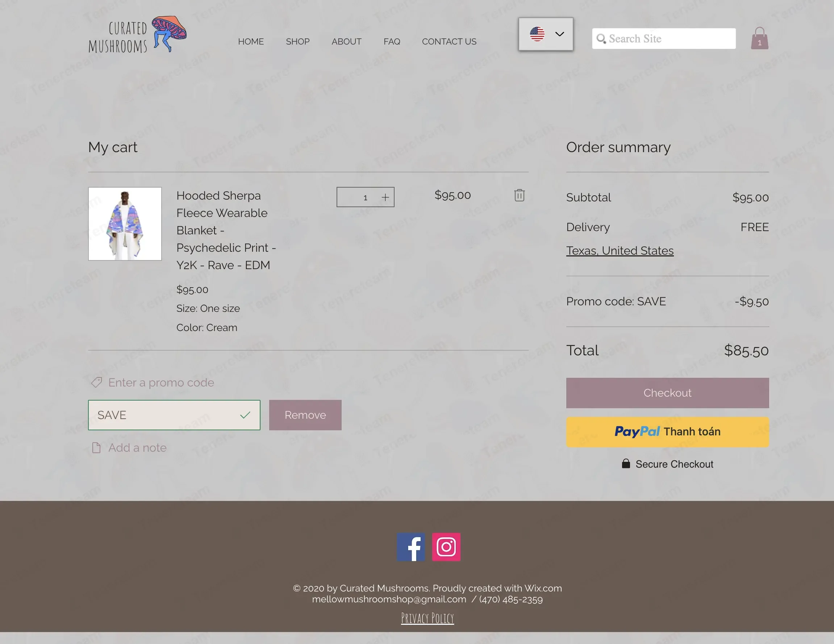This screenshot has height=644, width=834.
Task: Click mellowmushroomshop@gmail.com email address
Action: tap(389, 599)
